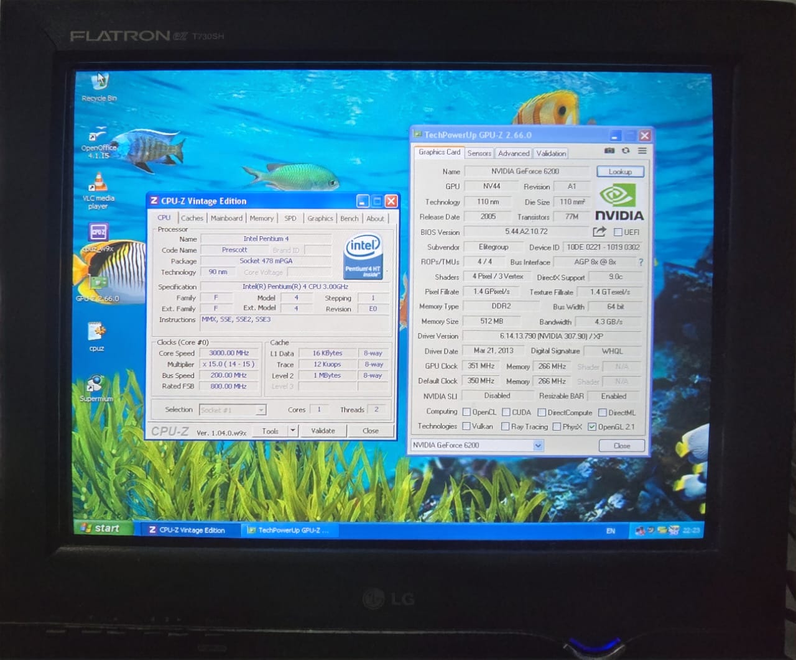This screenshot has width=796, height=660.
Task: Open the Graphics tab in CPU-Z
Action: coord(320,218)
